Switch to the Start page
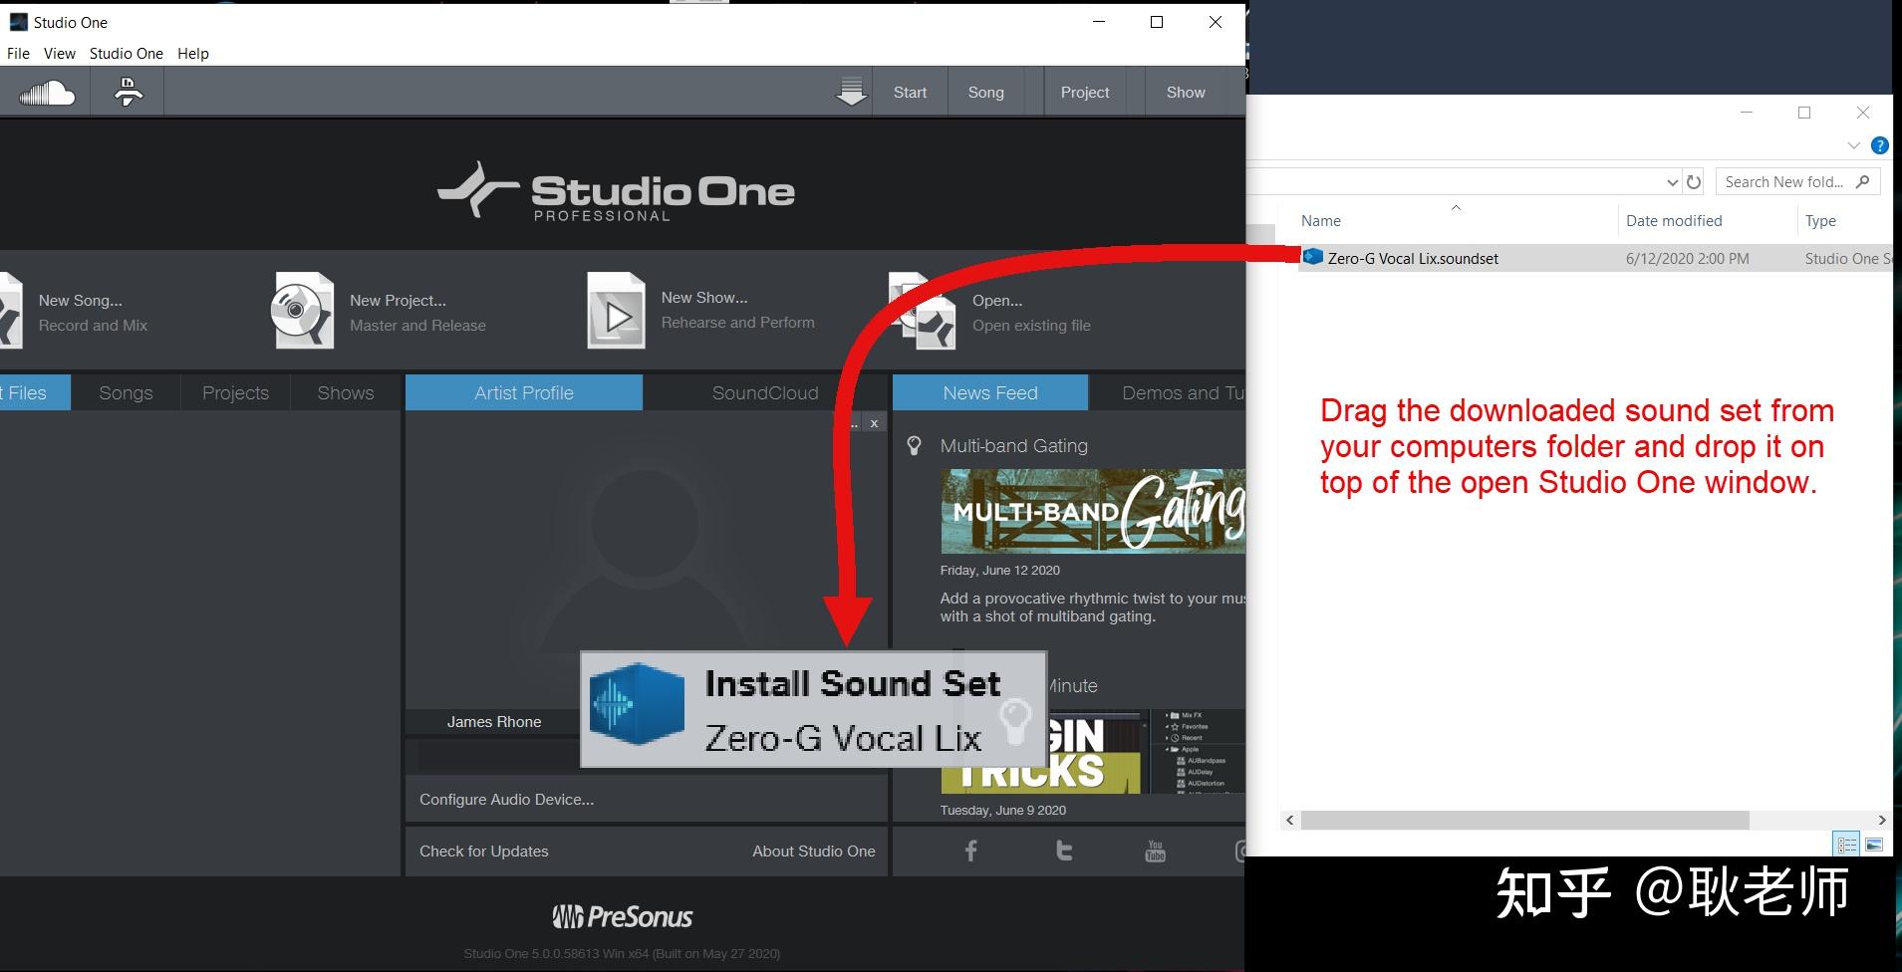Viewport: 1902px width, 972px height. coord(910,93)
